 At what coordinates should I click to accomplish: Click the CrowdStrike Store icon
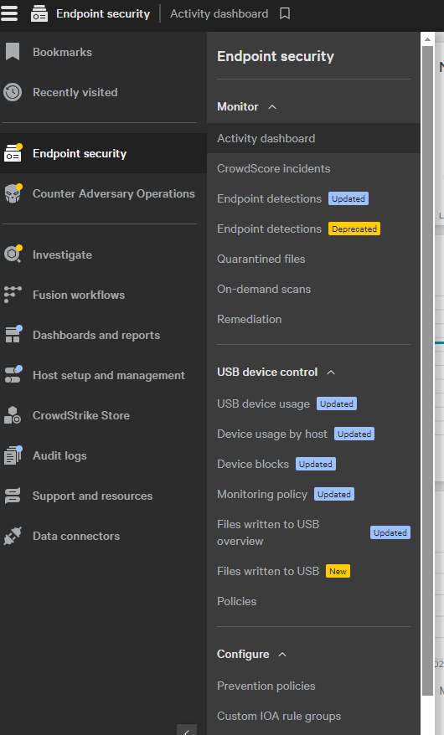pos(13,415)
